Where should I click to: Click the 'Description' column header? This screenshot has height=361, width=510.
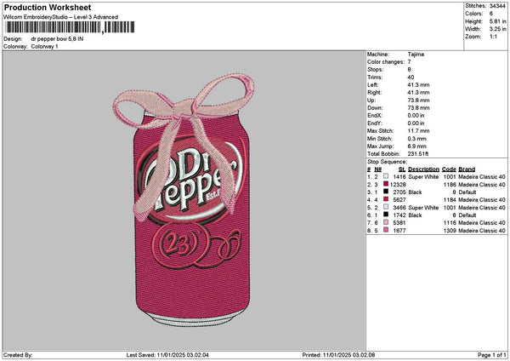(423, 169)
